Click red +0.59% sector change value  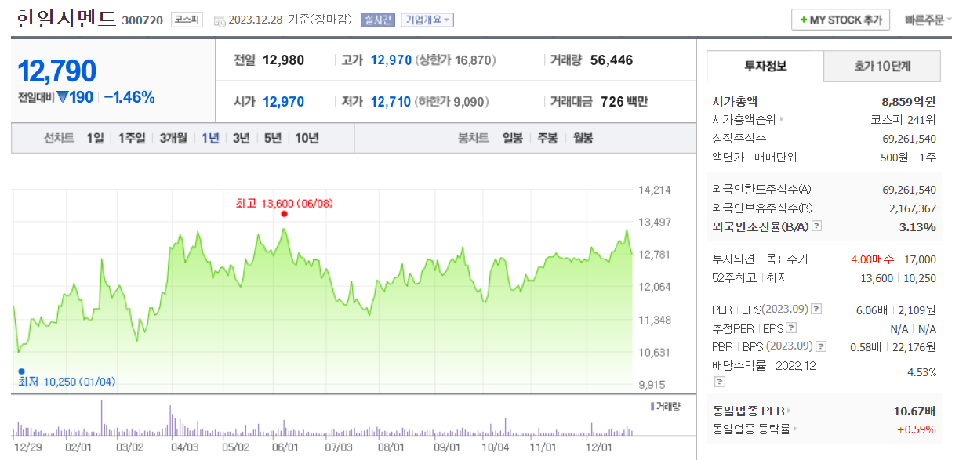click(917, 429)
